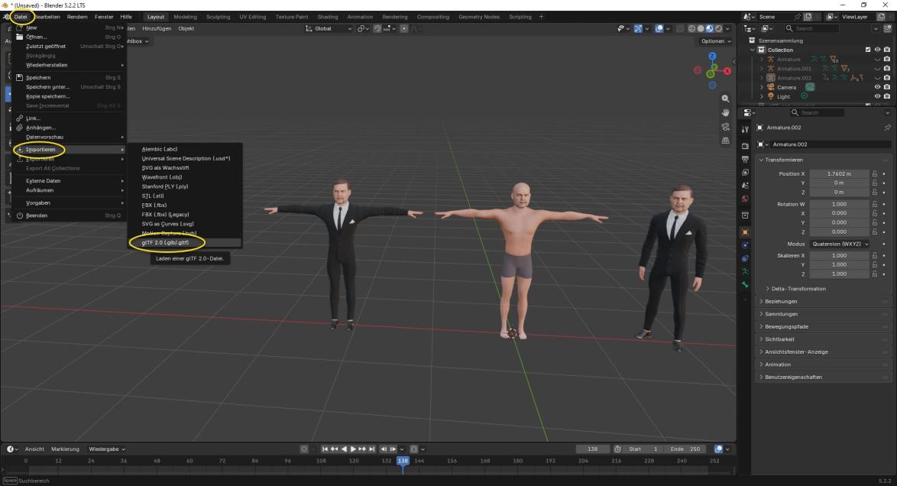The width and height of the screenshot is (897, 486).
Task: Open the World properties tab icon
Action: point(745,199)
